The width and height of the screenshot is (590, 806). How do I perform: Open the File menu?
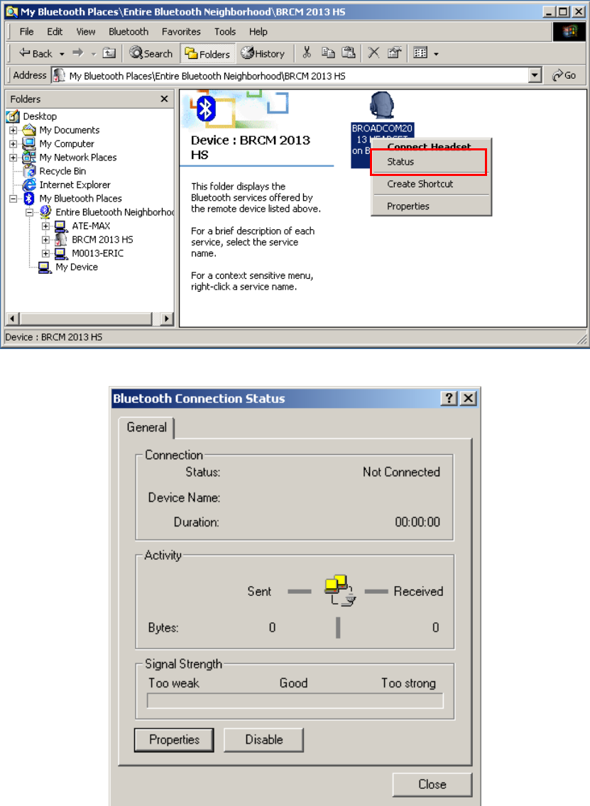[x=26, y=32]
